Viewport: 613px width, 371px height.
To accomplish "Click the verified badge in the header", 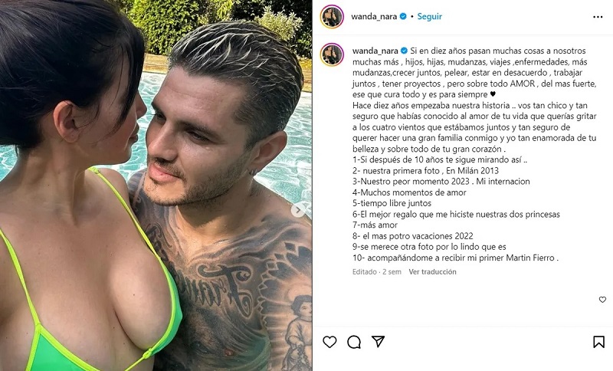I will [x=403, y=16].
